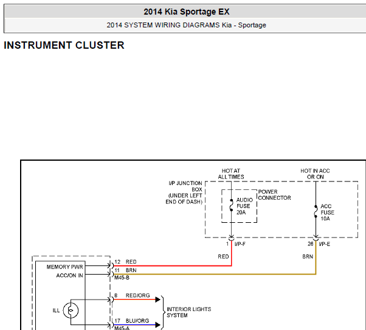Image resolution: width=366 pixels, height=330 pixels.
Task: Click the 'HOT AT ALL TIMES' label
Action: pyautogui.click(x=231, y=174)
